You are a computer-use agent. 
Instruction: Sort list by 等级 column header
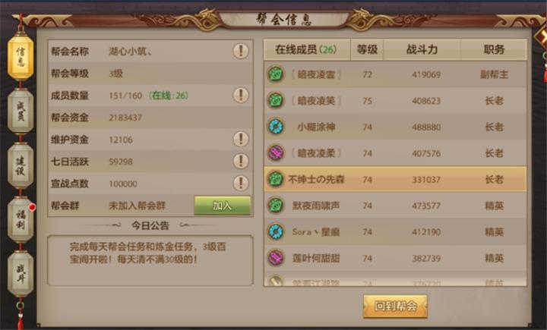[367, 49]
